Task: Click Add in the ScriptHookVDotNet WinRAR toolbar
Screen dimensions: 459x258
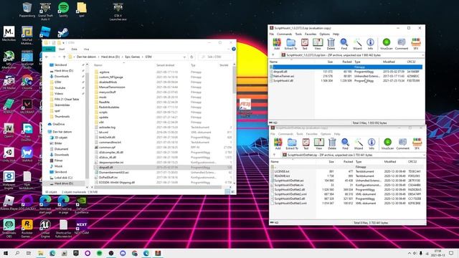Action: [x=278, y=143]
